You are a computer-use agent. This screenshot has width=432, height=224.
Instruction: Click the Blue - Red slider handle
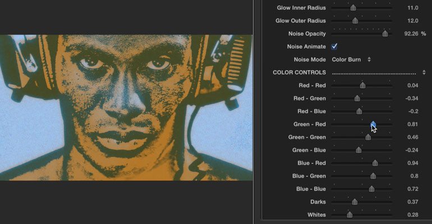(375, 163)
